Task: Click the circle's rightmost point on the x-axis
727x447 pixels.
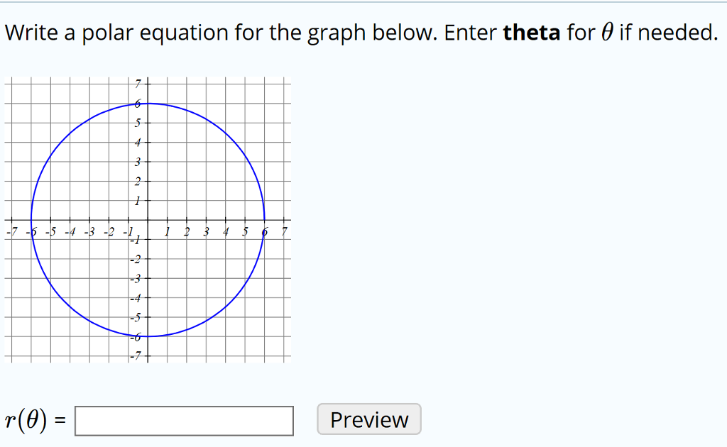Action: tap(264, 220)
